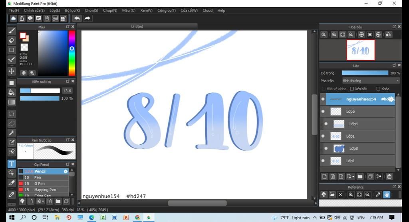Open the Chỉnh sửa(E) menu

tap(34, 10)
